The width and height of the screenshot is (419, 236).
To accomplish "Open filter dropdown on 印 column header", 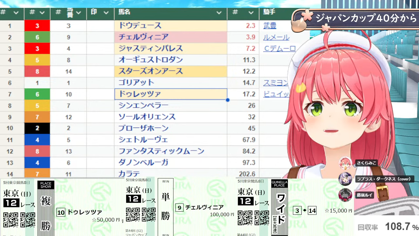I will 106,13.
